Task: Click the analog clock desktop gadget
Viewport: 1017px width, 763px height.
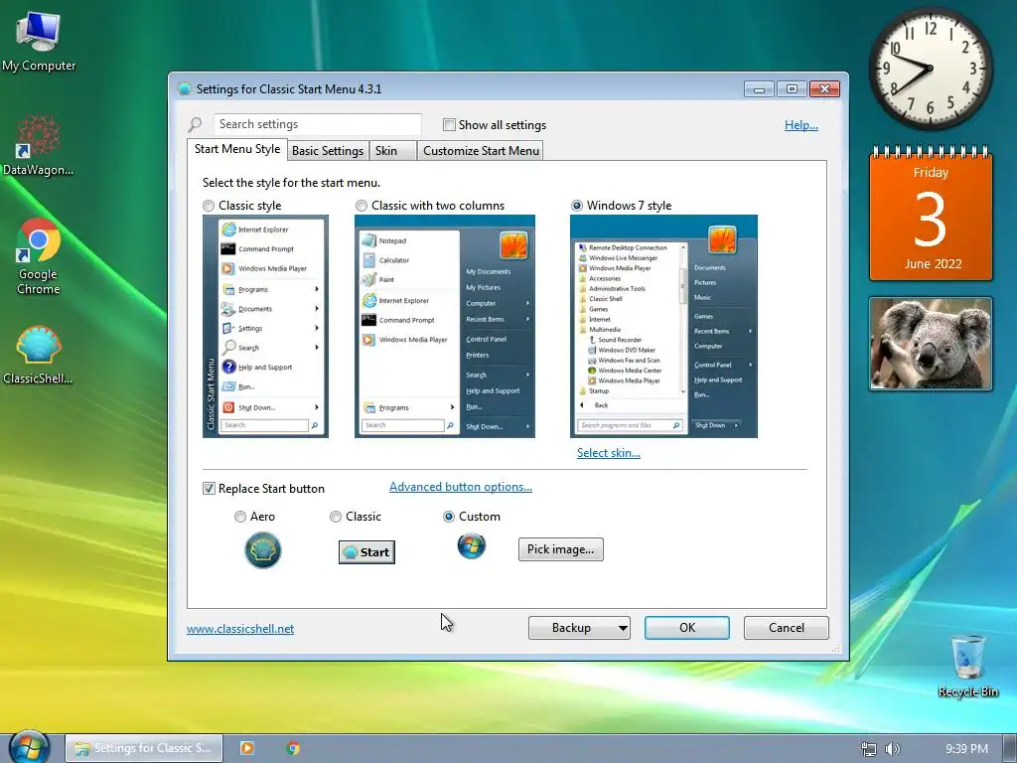Action: (930, 69)
